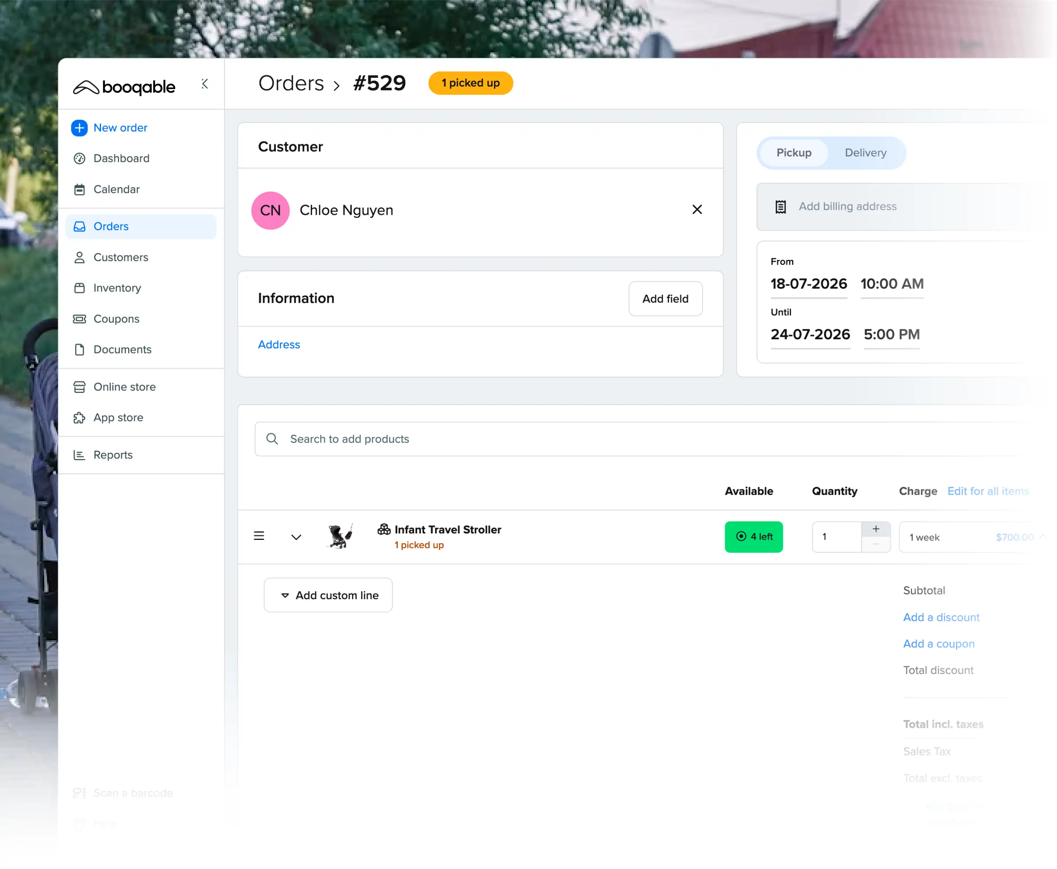Click Scan a barcode in sidebar
Image resolution: width=1057 pixels, height=869 pixels.
tap(132, 793)
